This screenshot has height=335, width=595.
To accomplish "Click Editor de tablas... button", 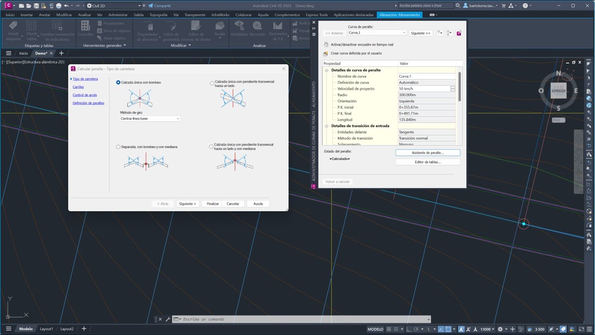I will (x=428, y=162).
